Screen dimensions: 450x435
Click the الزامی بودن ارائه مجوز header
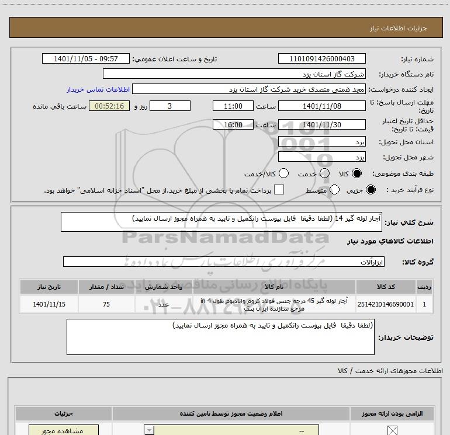(392, 413)
